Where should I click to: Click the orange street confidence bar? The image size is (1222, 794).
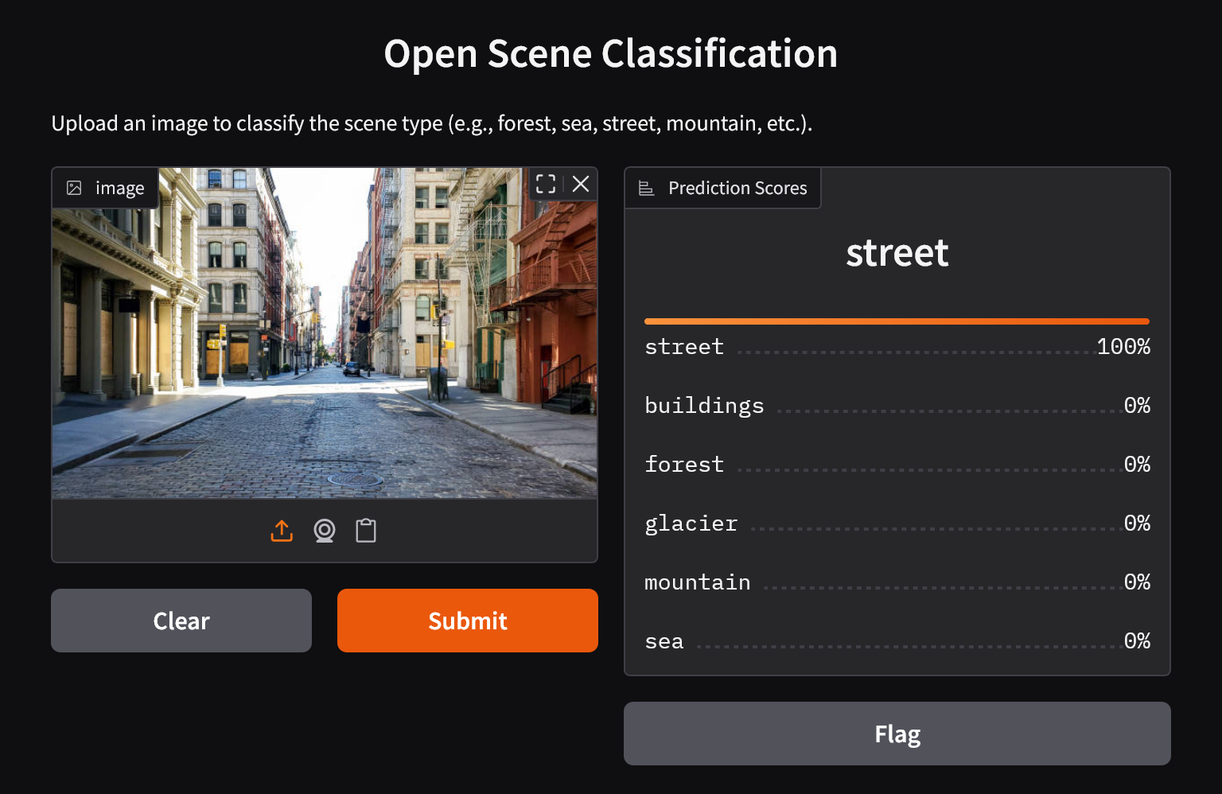point(897,321)
